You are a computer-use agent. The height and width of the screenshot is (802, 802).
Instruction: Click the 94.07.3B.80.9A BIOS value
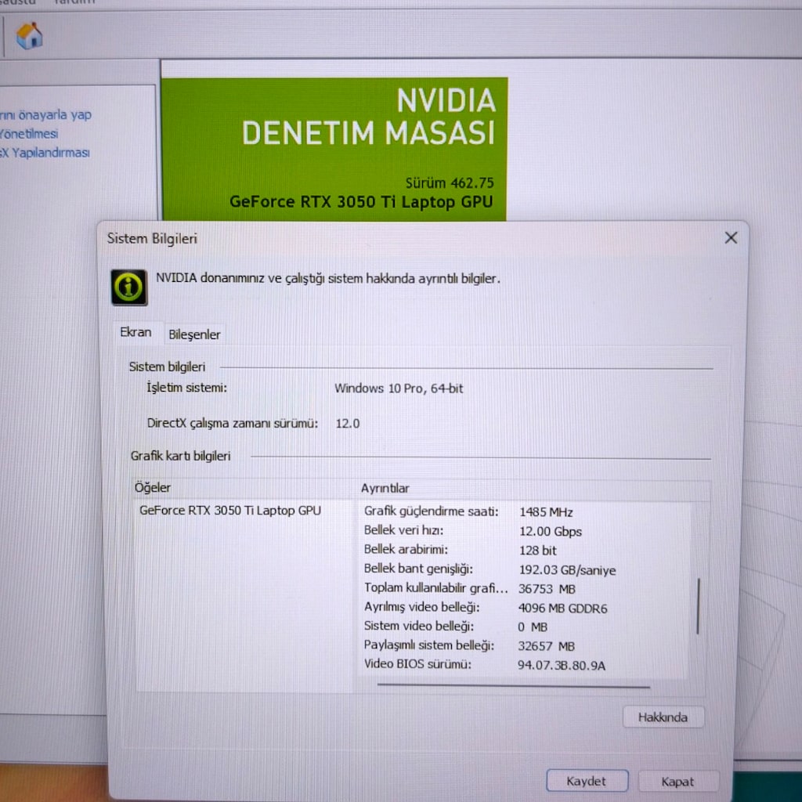pyautogui.click(x=561, y=666)
